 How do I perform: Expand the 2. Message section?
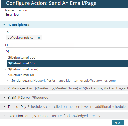(4, 88)
